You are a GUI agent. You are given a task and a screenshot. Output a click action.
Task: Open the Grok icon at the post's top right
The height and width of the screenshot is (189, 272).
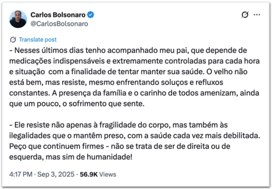click(245, 15)
